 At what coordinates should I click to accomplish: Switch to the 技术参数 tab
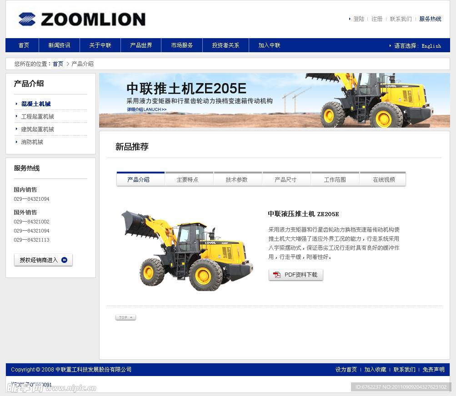pyautogui.click(x=238, y=179)
